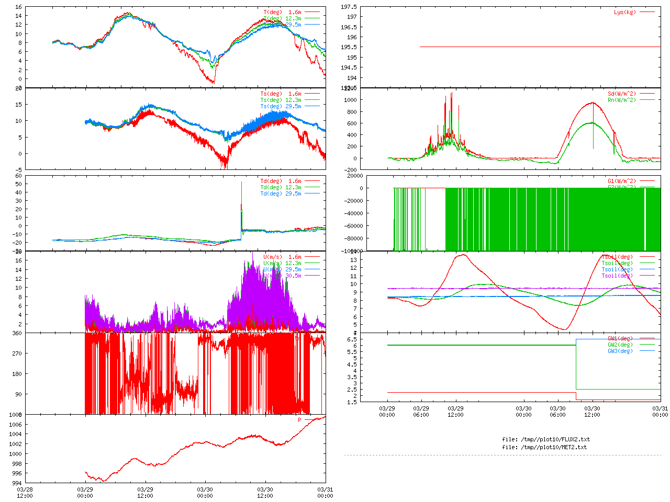Click the P pressure legend label
The width and height of the screenshot is (670, 502).
[x=300, y=420]
